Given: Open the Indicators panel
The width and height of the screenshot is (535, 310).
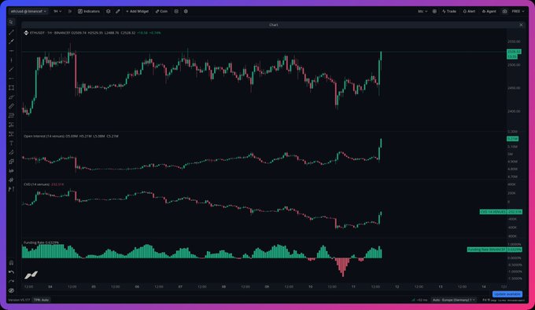Looking at the screenshot, I should [x=89, y=11].
